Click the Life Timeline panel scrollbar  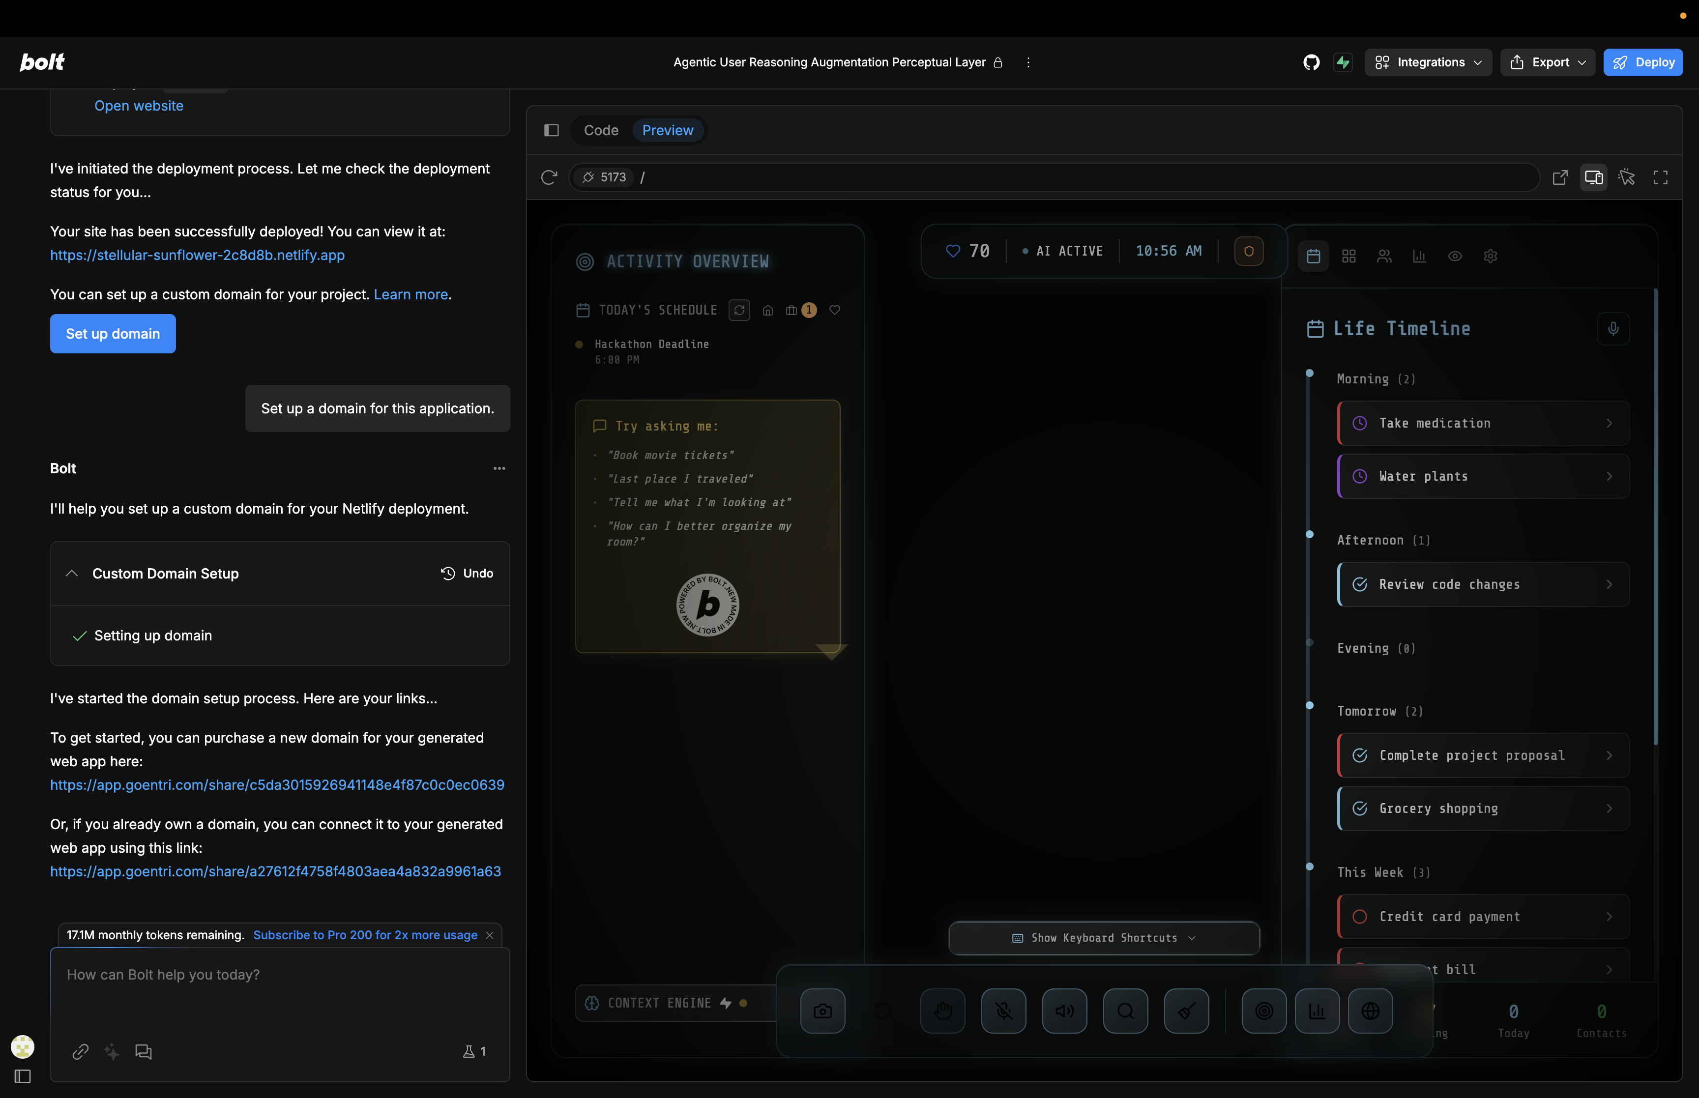click(x=1655, y=517)
